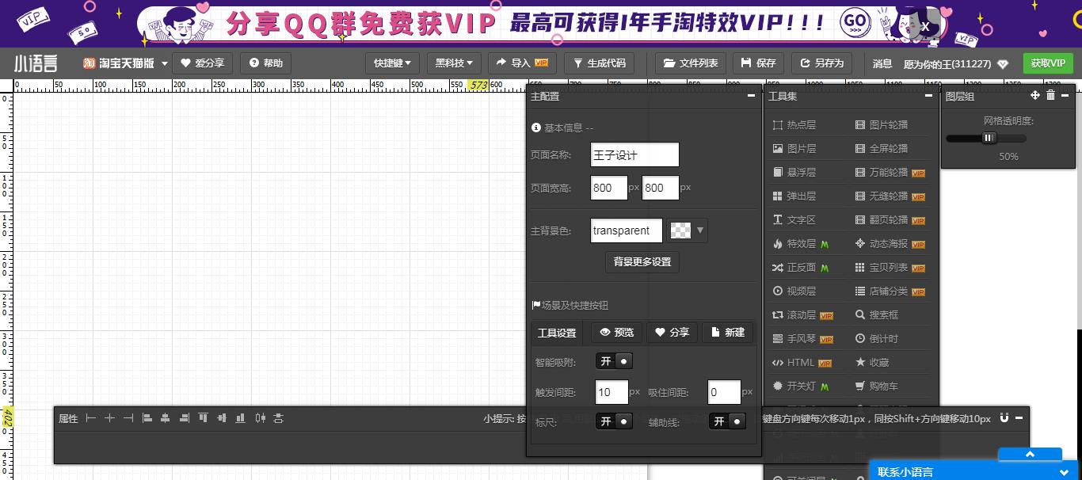1082x480 pixels.
Task: Select the 店铺分类 shop category tool
Action: pyautogui.click(x=890, y=291)
